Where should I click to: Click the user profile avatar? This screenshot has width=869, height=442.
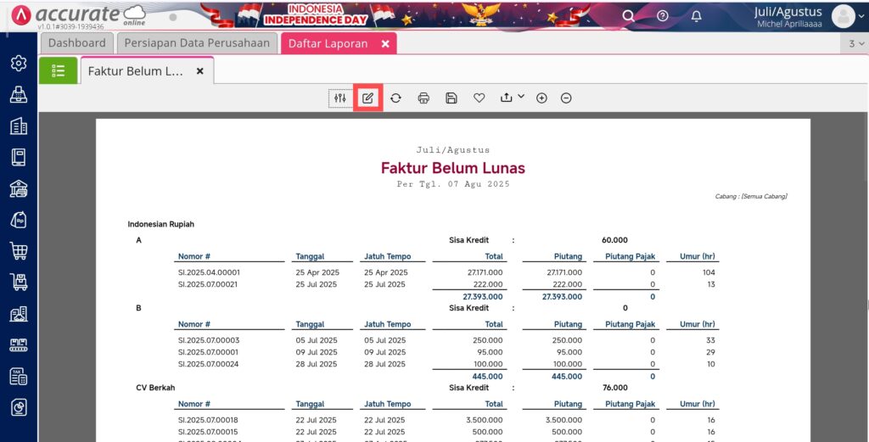(x=843, y=17)
